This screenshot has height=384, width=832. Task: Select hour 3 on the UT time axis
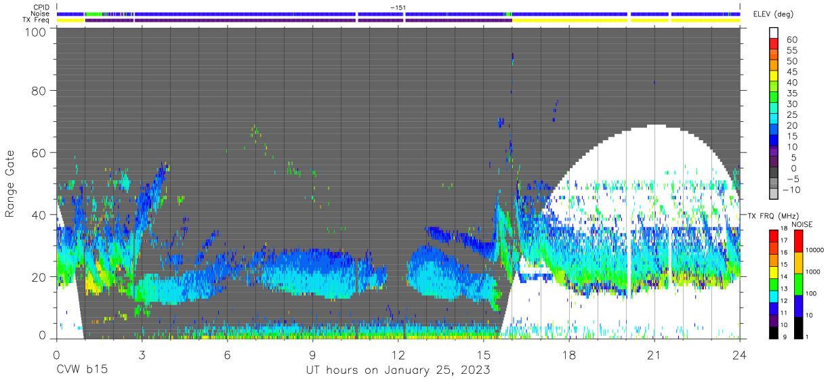(x=142, y=354)
